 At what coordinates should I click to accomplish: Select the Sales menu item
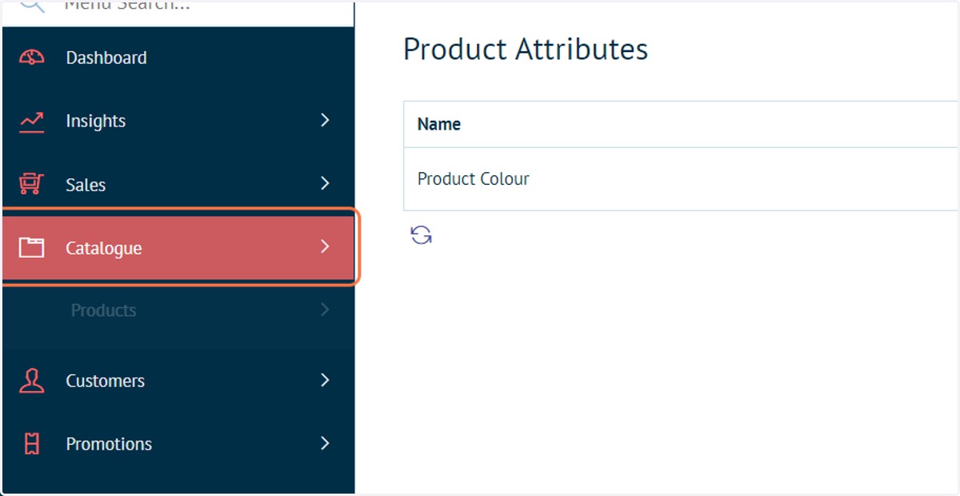point(178,184)
